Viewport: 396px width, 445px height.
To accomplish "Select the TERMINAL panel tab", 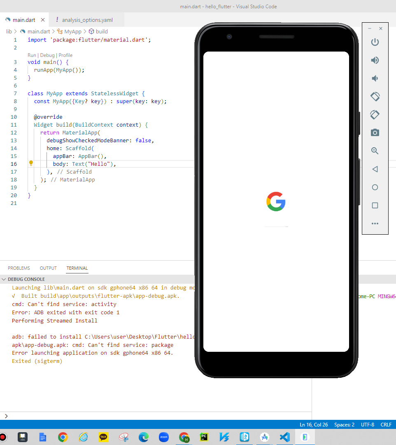I will point(77,268).
